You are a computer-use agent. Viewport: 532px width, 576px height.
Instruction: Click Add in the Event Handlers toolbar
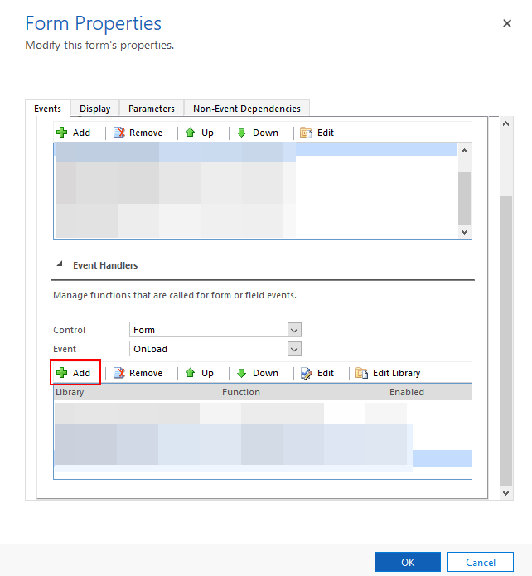[x=75, y=373]
